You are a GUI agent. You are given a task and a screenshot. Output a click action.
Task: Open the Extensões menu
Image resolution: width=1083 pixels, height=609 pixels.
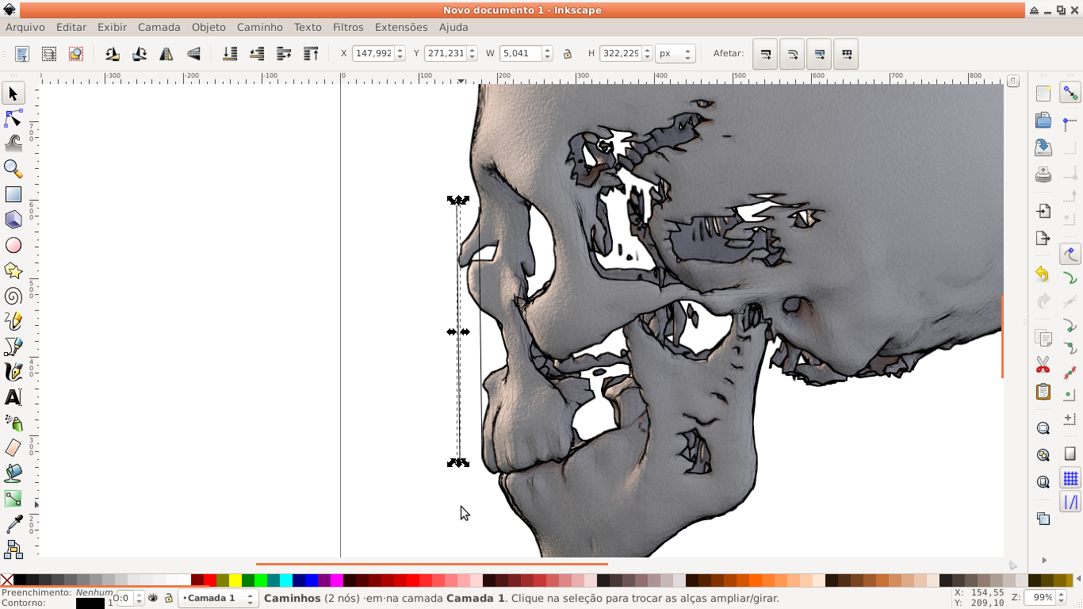pyautogui.click(x=401, y=27)
